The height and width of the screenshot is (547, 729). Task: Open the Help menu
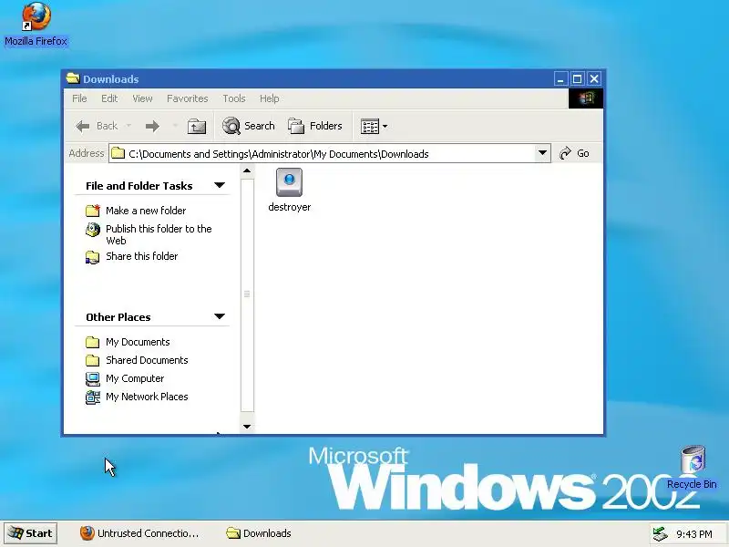[x=269, y=98]
